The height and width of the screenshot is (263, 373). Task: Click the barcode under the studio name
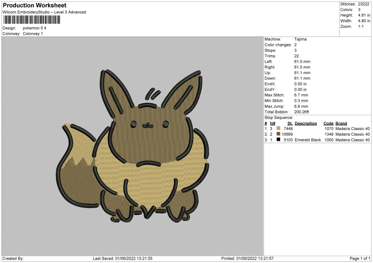point(32,20)
